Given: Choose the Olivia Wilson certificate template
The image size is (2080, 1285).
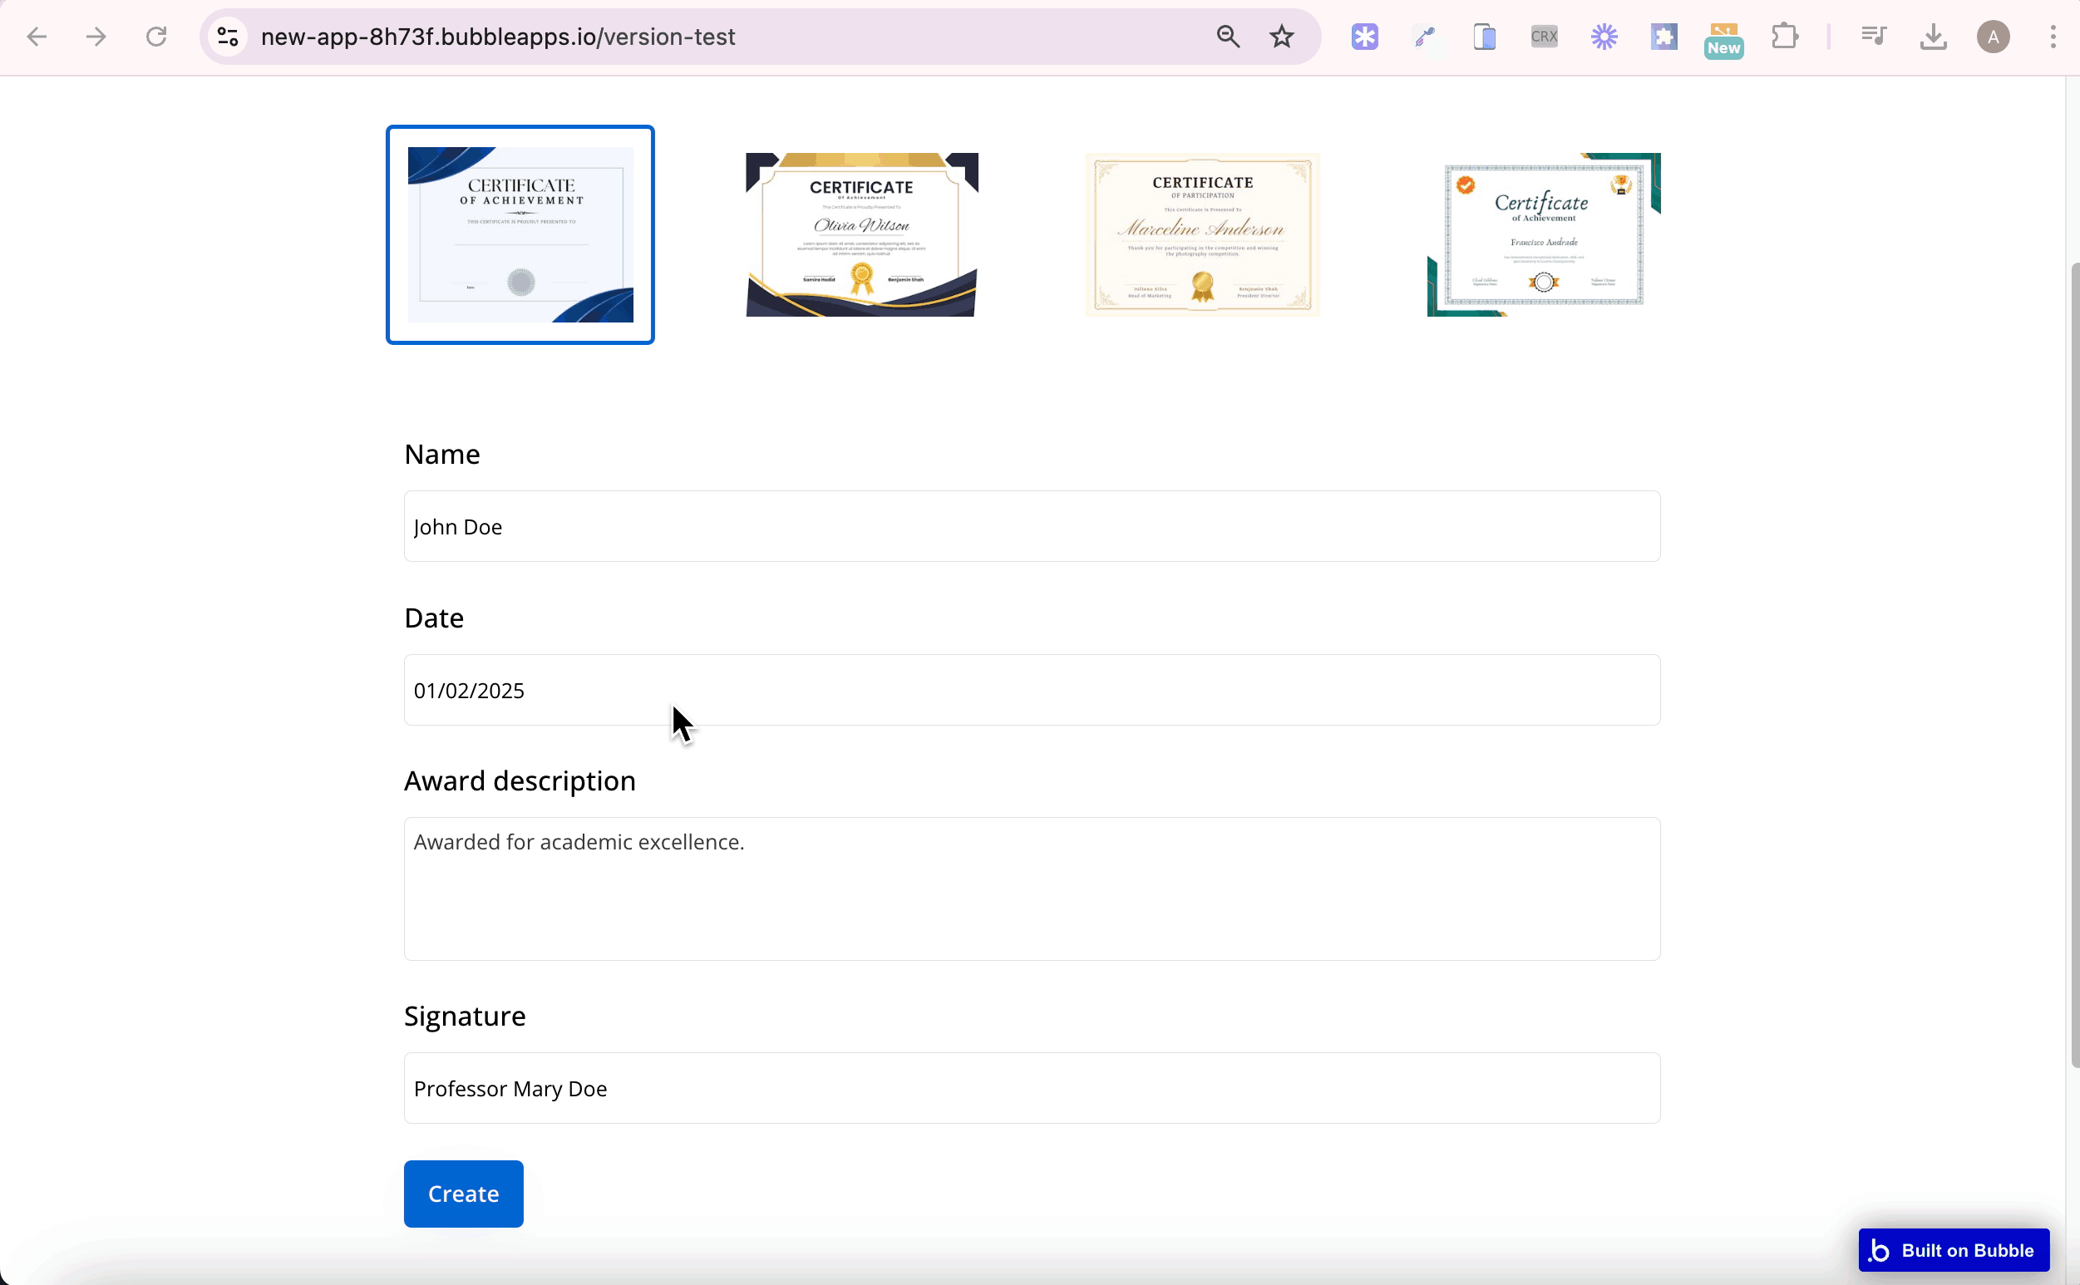Looking at the screenshot, I should tap(862, 234).
